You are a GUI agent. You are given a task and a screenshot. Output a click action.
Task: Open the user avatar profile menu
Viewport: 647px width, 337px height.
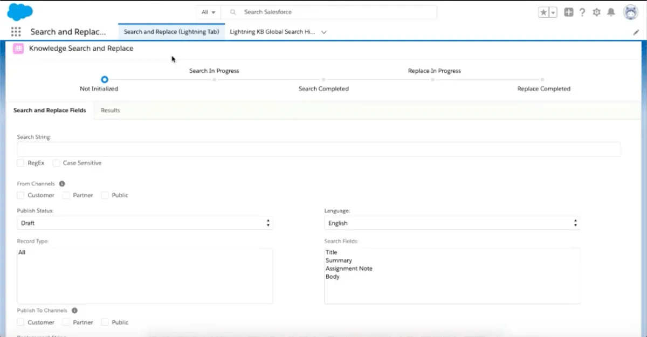[631, 12]
